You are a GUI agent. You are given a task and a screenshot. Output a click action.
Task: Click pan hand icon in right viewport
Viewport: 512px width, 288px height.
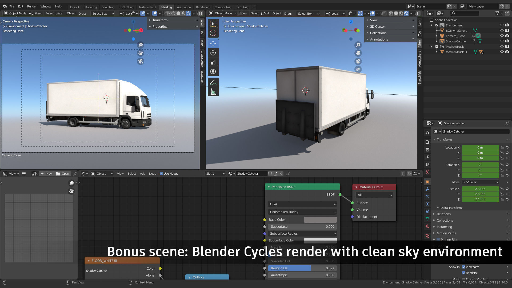(358, 53)
